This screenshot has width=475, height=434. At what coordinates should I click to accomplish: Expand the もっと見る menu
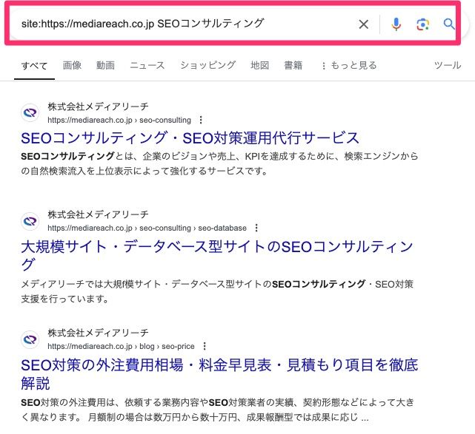[x=349, y=65]
